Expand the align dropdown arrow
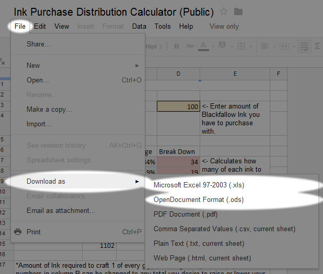The height and width of the screenshot is (274, 323). 274,46
